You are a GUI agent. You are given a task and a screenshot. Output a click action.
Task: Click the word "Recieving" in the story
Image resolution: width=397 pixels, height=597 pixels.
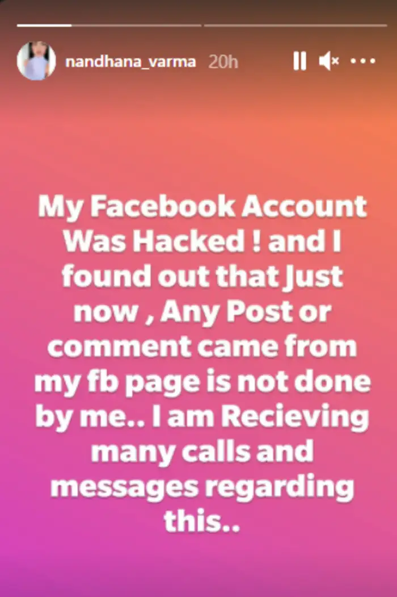tap(295, 419)
